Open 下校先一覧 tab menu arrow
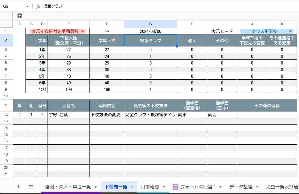The height and width of the screenshot is (194, 299). tap(132, 187)
